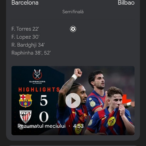Select the Barcelona team name
Screen dimensions: 146x146
[25, 3]
